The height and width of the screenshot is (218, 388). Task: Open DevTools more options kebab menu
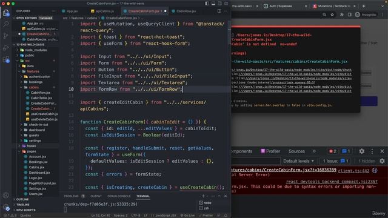coord(372,151)
